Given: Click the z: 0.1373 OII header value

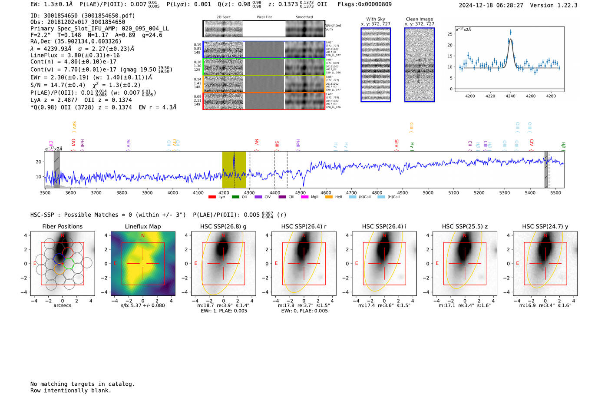Looking at the screenshot, I should click(298, 4).
